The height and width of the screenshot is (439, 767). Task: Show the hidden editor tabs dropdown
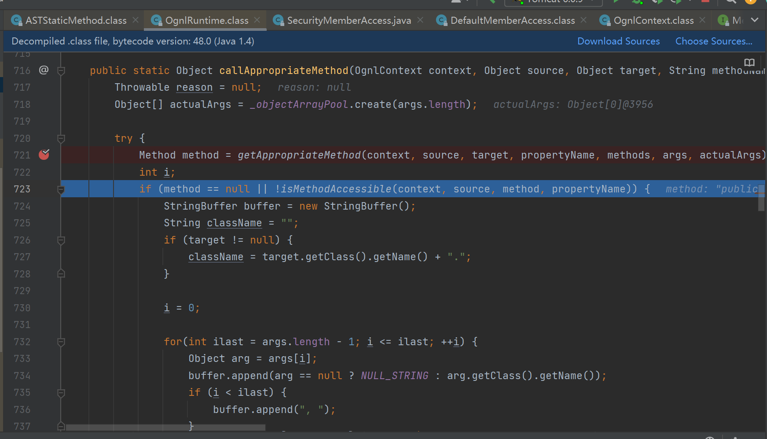tap(755, 20)
